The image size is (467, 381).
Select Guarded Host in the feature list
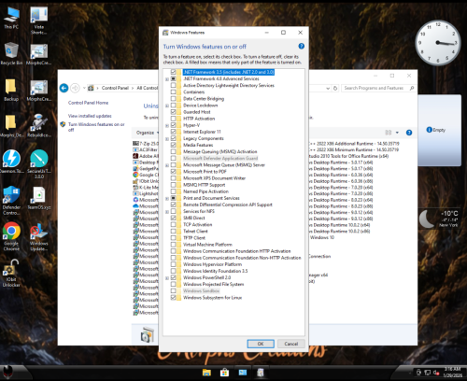pos(197,112)
